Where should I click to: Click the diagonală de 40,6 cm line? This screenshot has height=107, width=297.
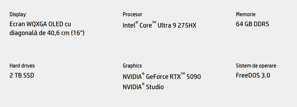coord(47,33)
